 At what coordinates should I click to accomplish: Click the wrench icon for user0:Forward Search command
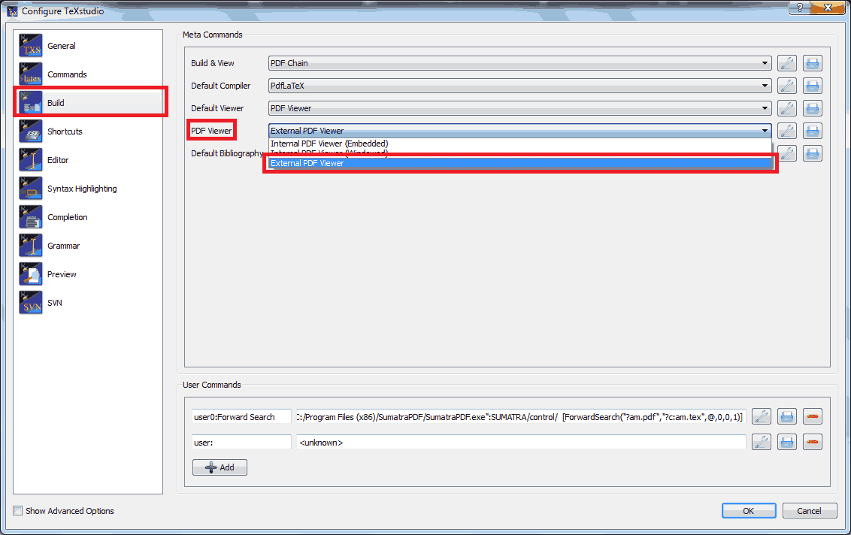(761, 416)
